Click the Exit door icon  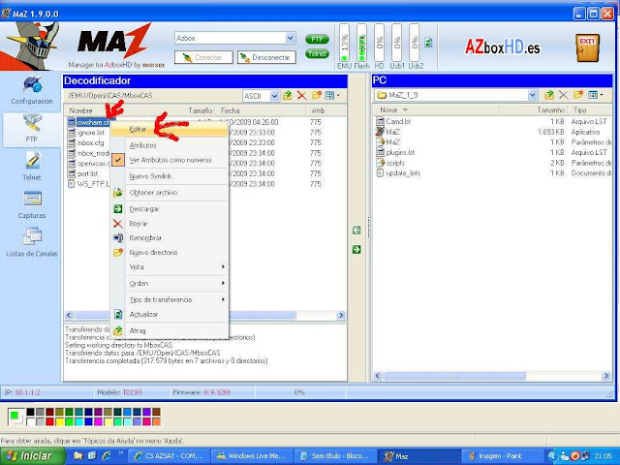pyautogui.click(x=587, y=47)
